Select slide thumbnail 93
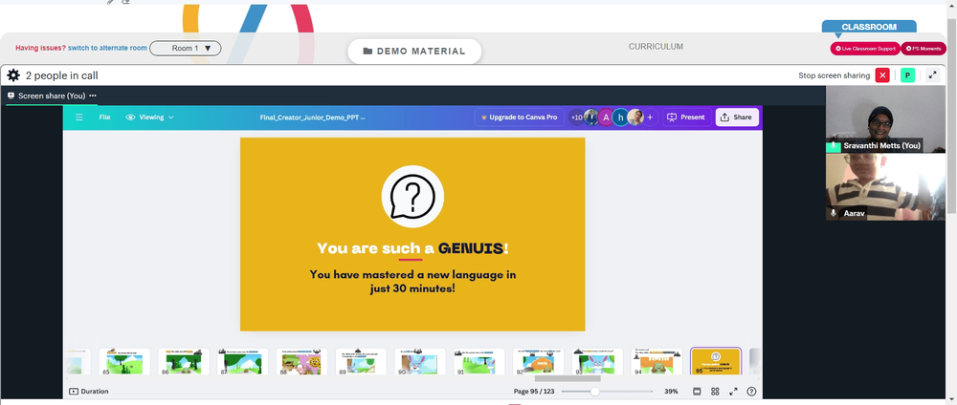The width and height of the screenshot is (957, 405). point(597,361)
